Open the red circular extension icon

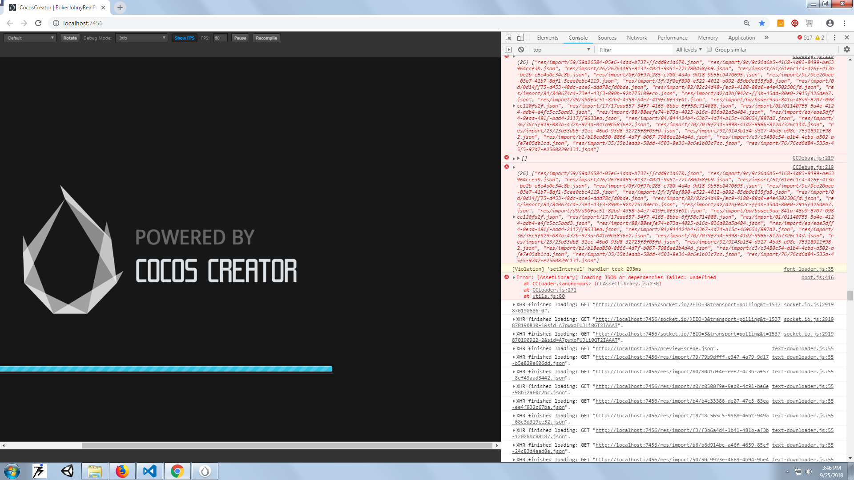click(795, 23)
